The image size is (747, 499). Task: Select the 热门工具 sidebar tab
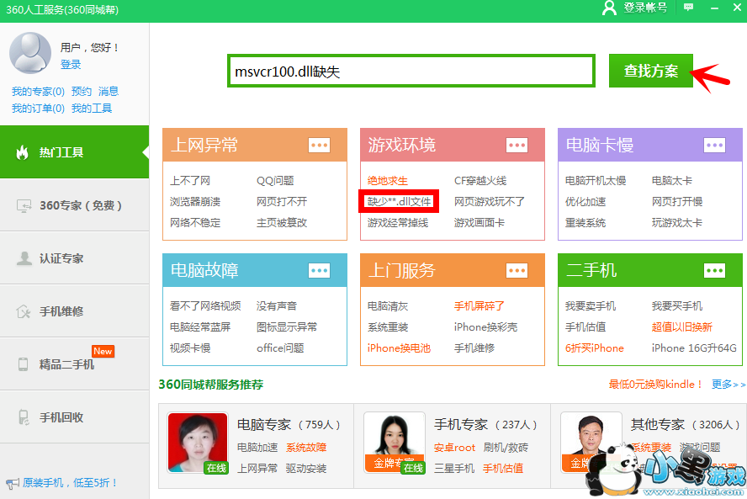pos(74,153)
